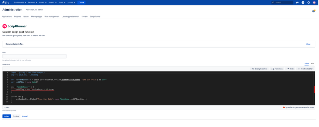This screenshot has width=319, height=127.
Task: Switch to the File script tab
Action: [313, 64]
